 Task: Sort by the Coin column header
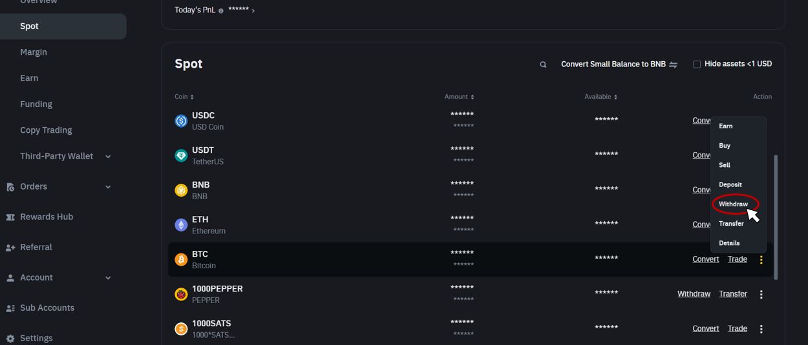tap(184, 97)
